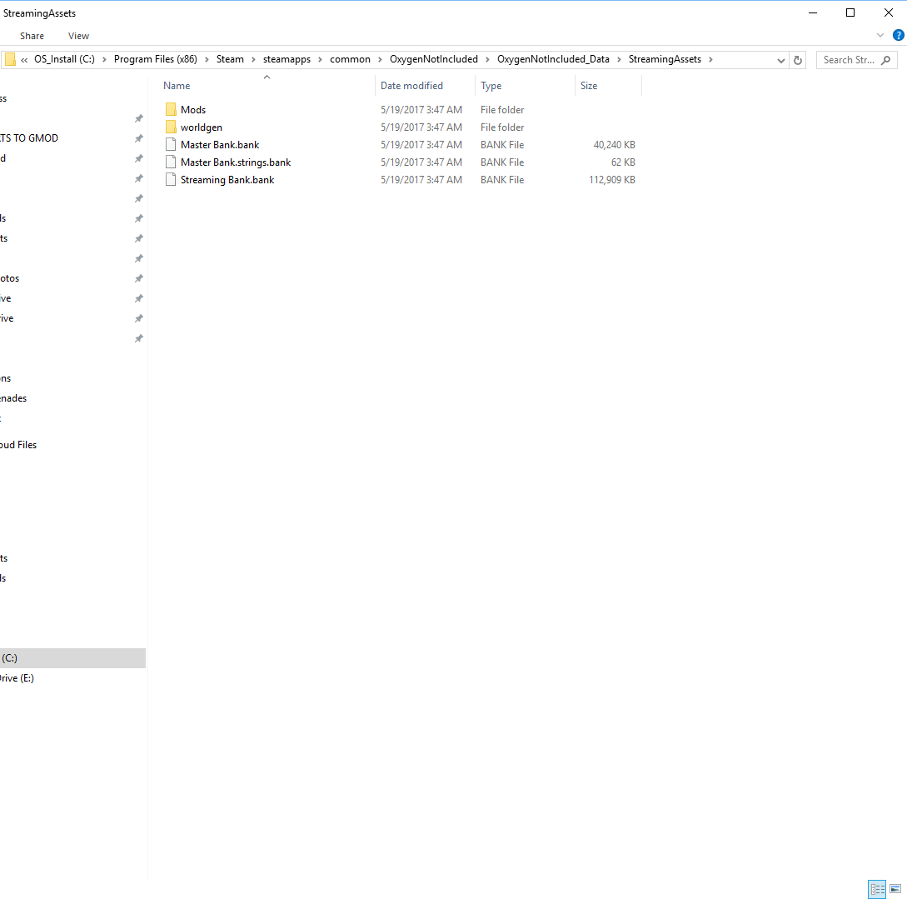Click date modified of worldgen row
The width and height of the screenshot is (907, 899).
[x=421, y=127]
